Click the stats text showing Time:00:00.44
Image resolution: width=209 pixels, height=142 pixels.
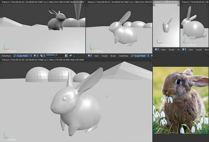click(x=166, y=2)
